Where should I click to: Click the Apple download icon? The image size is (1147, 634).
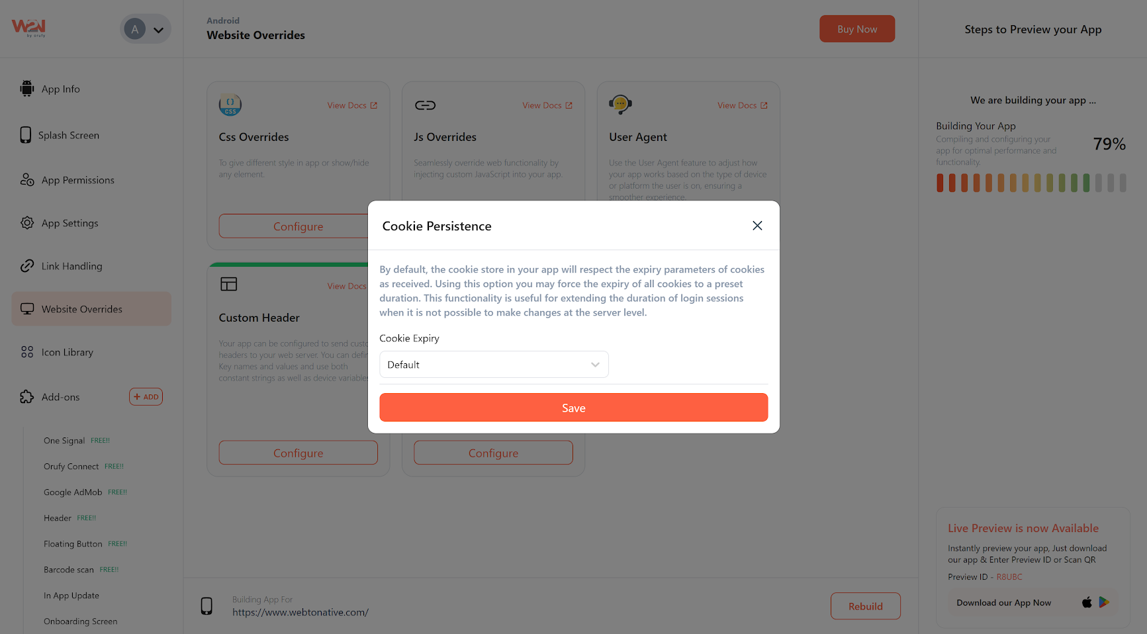coord(1086,602)
